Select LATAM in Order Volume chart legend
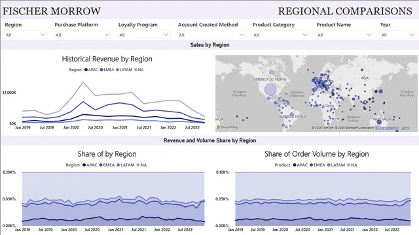Viewport: 419px width, 235px height. coord(336,165)
